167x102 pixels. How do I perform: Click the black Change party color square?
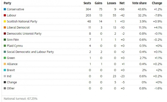(5, 82)
